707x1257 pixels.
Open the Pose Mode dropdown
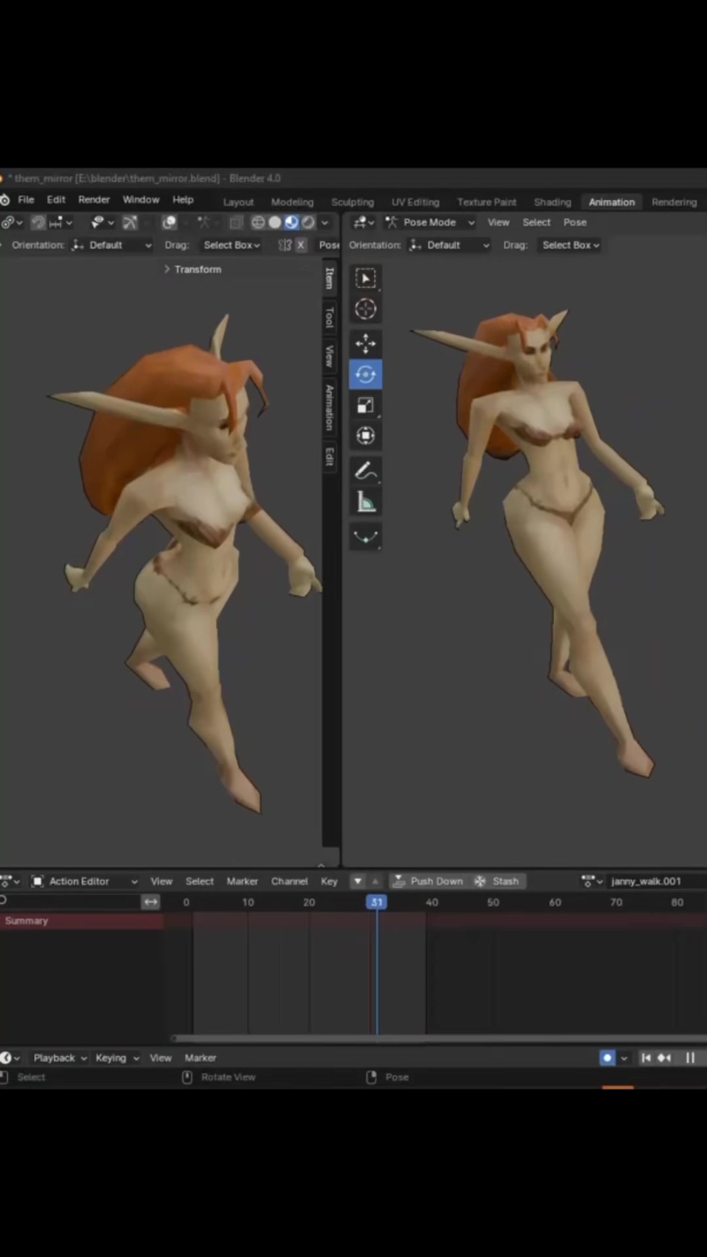point(430,223)
